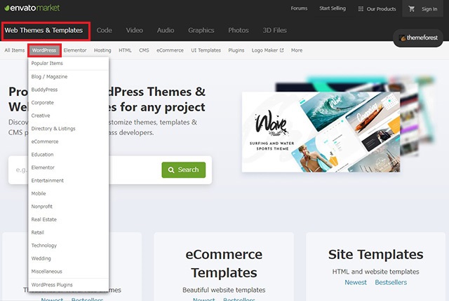449x301 pixels.
Task: Open the Plugins nav dropdown
Action: click(x=236, y=50)
